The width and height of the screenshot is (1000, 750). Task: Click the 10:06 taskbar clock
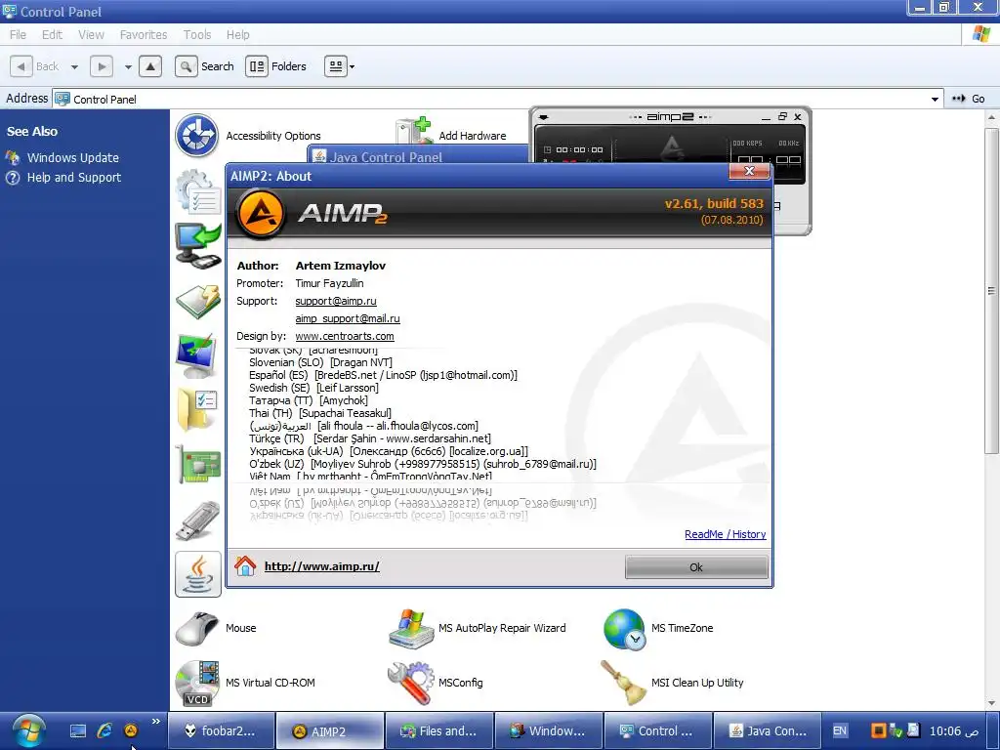pyautogui.click(x=953, y=730)
